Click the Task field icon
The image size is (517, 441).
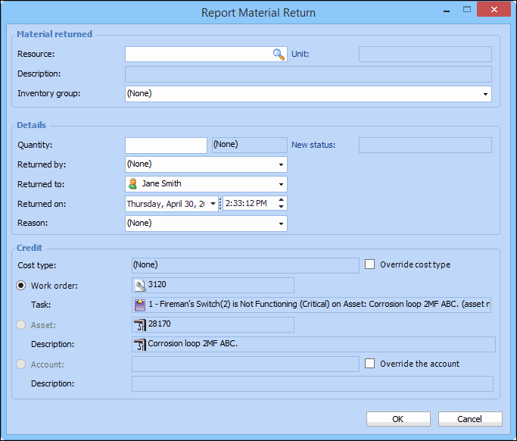139,305
